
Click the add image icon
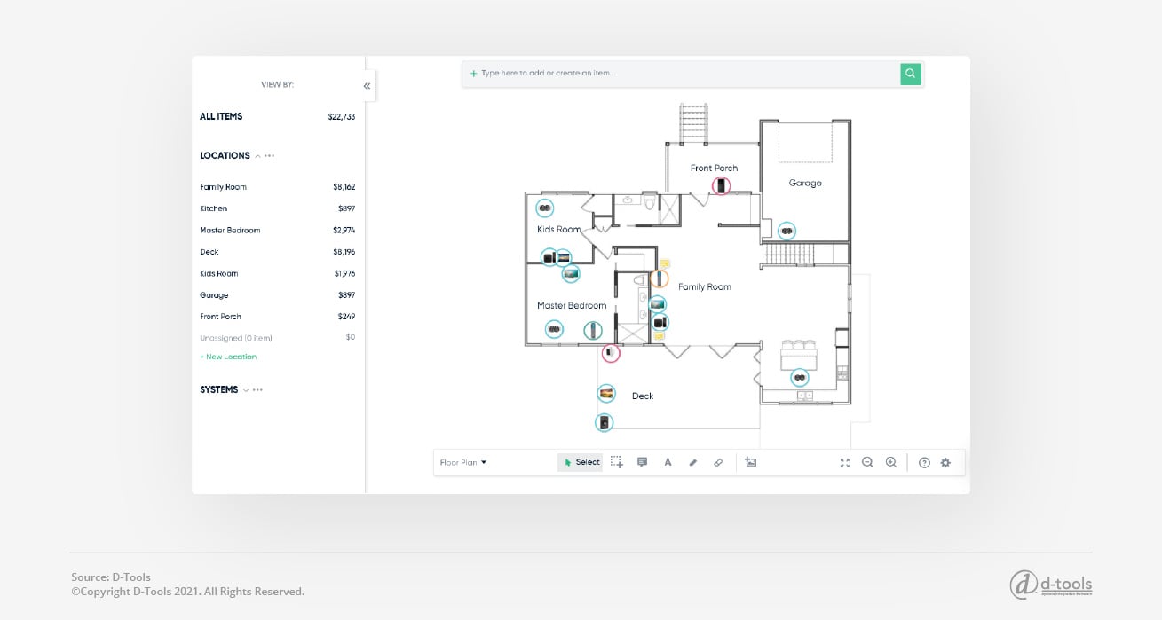[x=751, y=462]
